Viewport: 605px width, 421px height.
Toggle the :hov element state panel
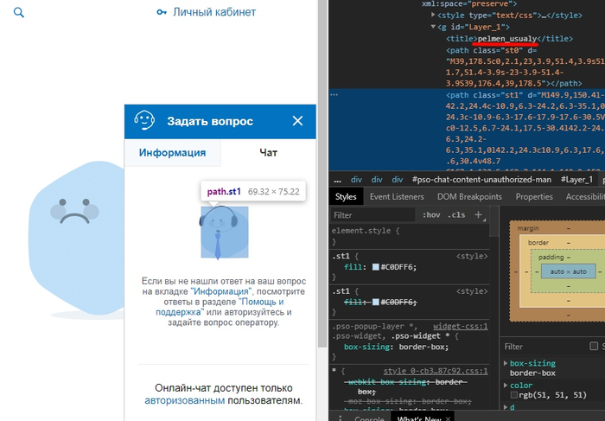pyautogui.click(x=430, y=215)
